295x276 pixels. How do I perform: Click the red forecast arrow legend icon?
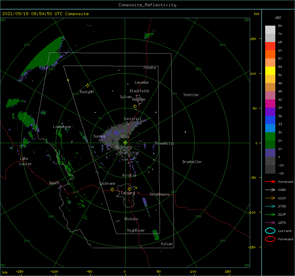[x=270, y=181]
